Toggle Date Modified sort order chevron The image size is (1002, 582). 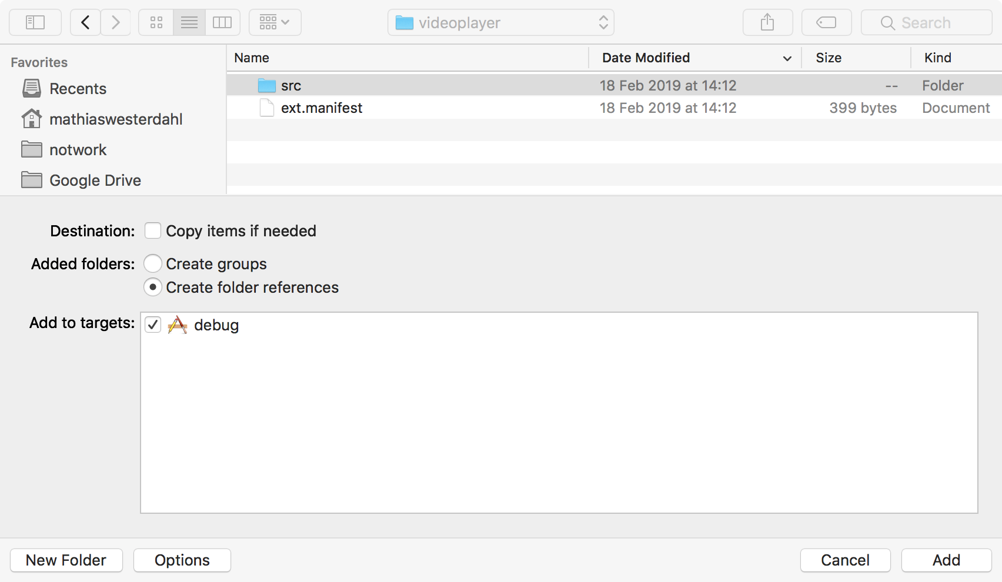pyautogui.click(x=787, y=58)
